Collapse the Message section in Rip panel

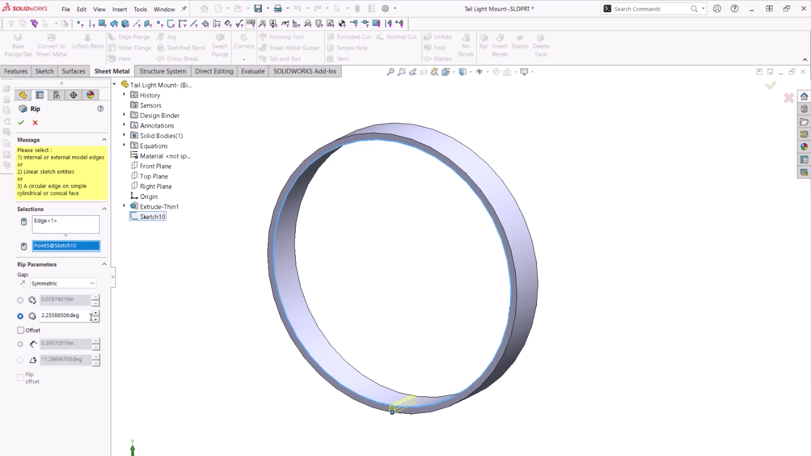click(x=104, y=139)
